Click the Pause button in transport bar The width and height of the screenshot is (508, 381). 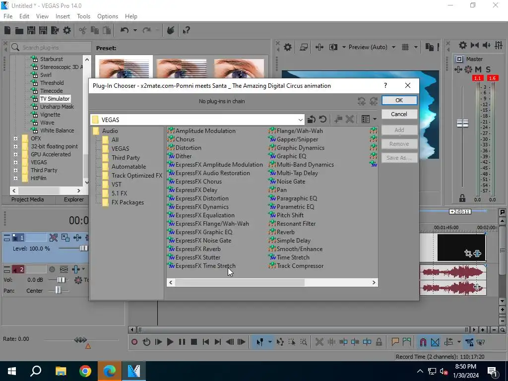coord(182,342)
